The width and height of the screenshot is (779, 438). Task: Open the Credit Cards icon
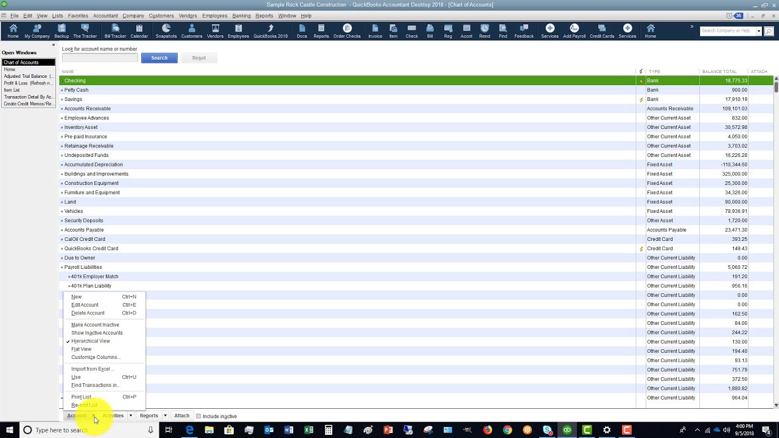(602, 31)
